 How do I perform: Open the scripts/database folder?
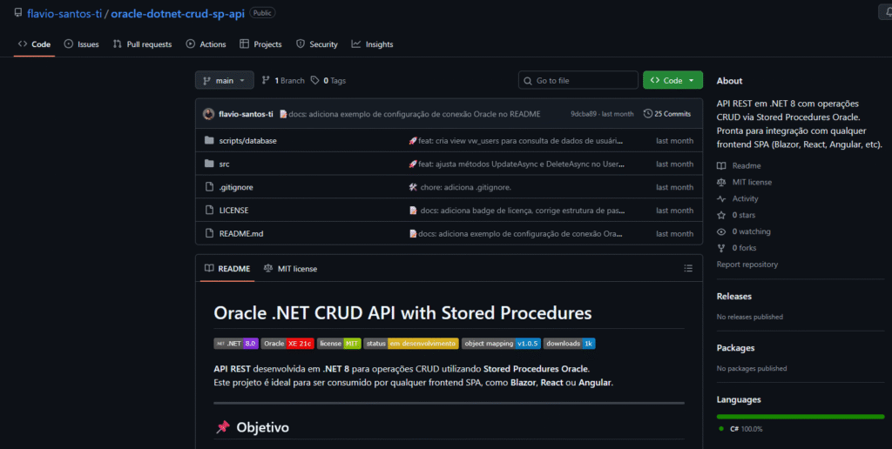click(247, 141)
